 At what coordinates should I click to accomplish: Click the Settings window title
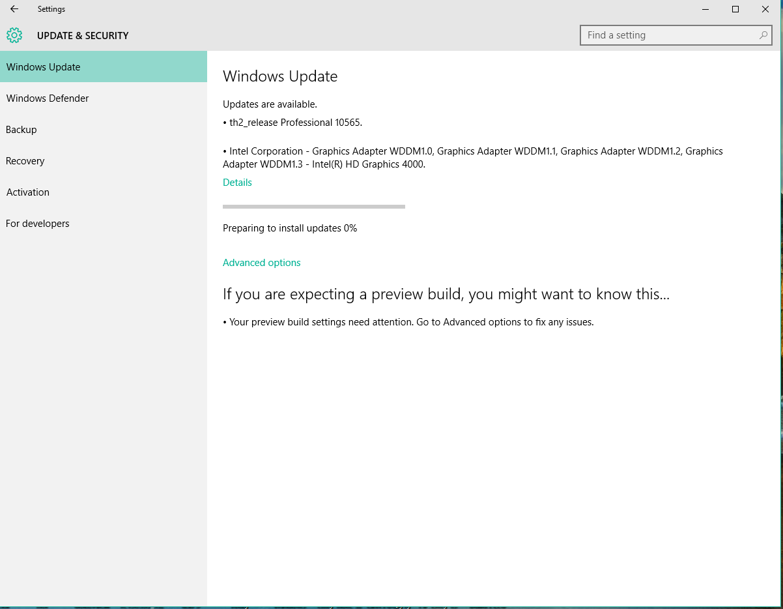(x=51, y=9)
